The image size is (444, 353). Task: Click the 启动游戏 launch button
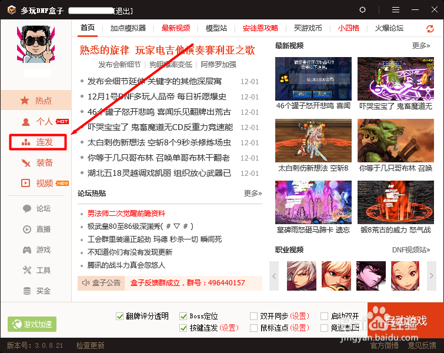(406, 320)
